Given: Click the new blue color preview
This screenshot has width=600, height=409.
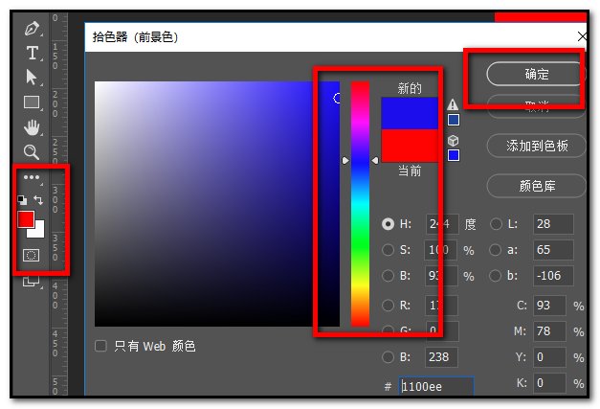Looking at the screenshot, I should (410, 113).
